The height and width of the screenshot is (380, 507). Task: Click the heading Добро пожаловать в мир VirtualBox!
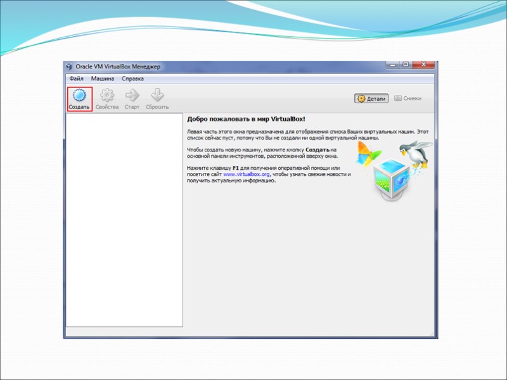246,119
